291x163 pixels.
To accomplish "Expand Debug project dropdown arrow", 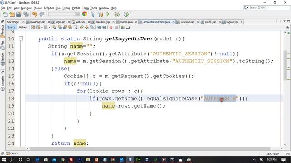I will pos(121,14).
